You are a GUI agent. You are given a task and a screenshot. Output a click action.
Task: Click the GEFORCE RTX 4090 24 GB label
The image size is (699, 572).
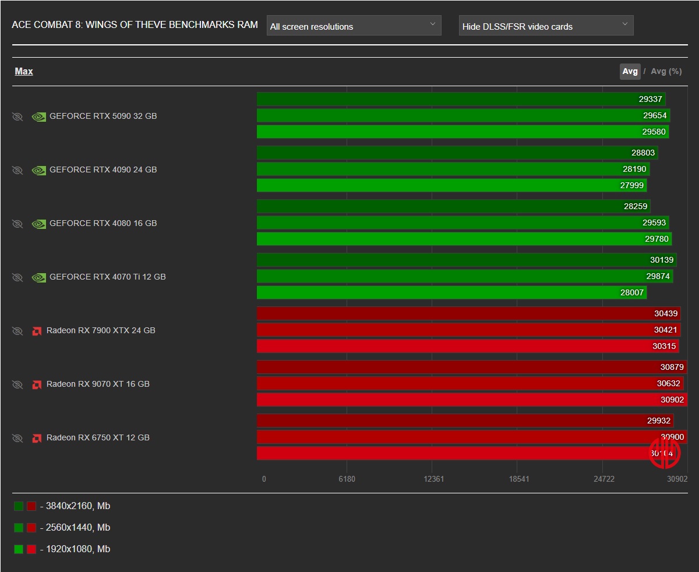click(103, 170)
